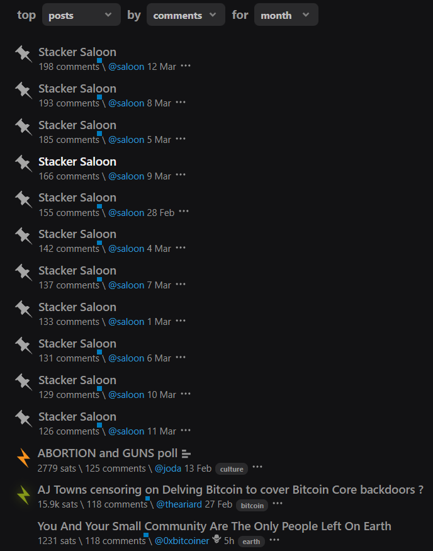Open the posts type dropdown

[81, 14]
